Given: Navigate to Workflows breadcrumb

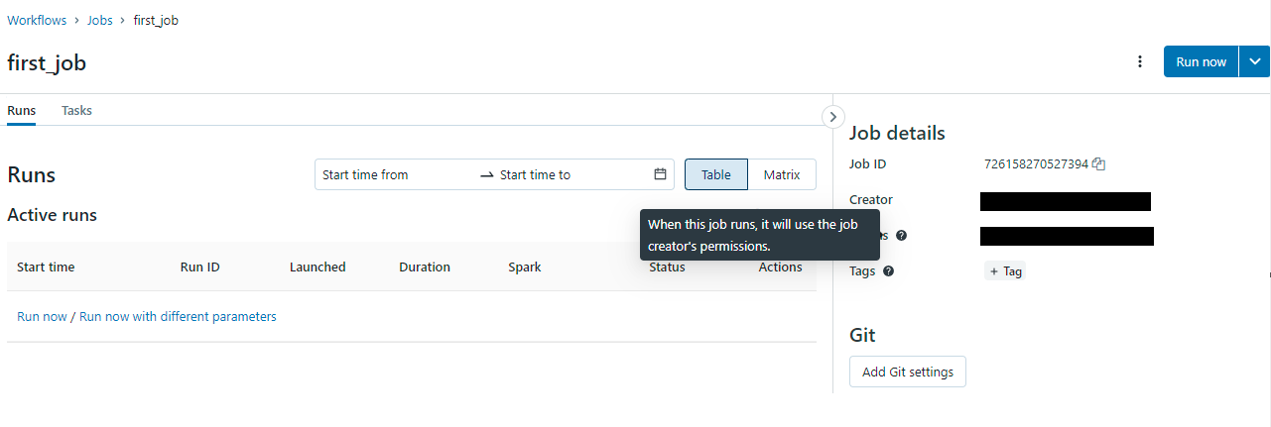Looking at the screenshot, I should [x=39, y=20].
